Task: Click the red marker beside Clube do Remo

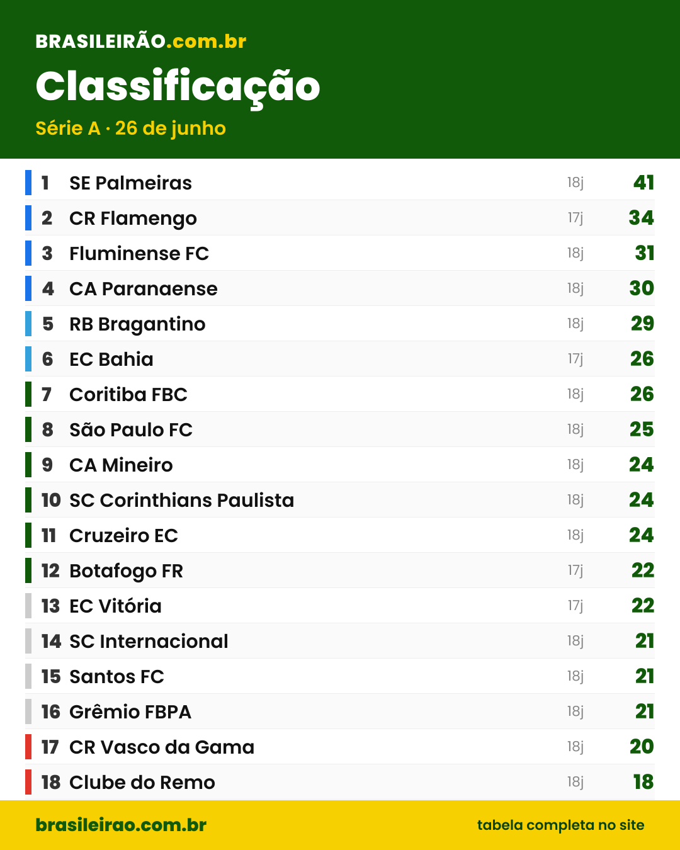Action: 28,782
